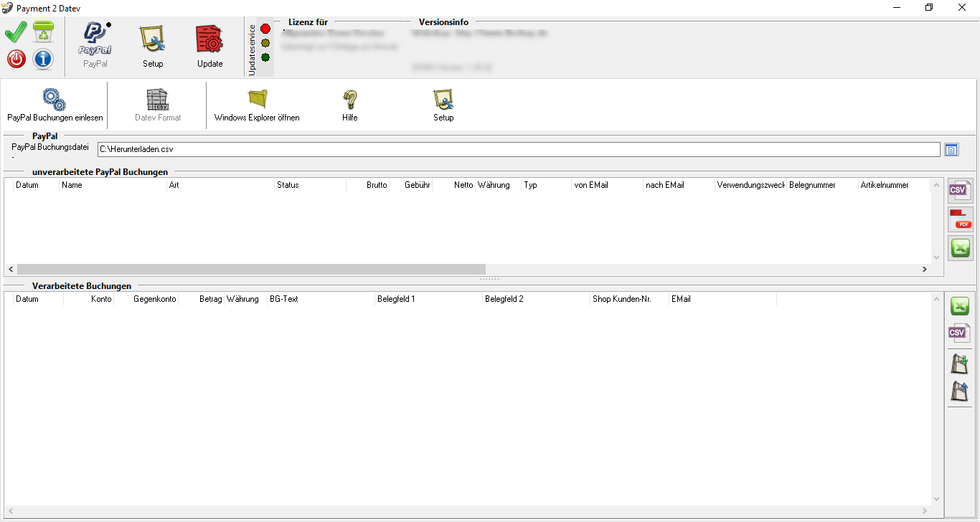Browse for the PayPal Buchungsdatei file
Image resolution: width=980 pixels, height=522 pixels.
951,150
